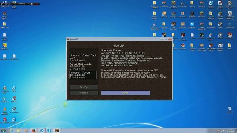Select the VLC cone desktop icon
Viewport: 237px width, 133px height.
(5, 110)
